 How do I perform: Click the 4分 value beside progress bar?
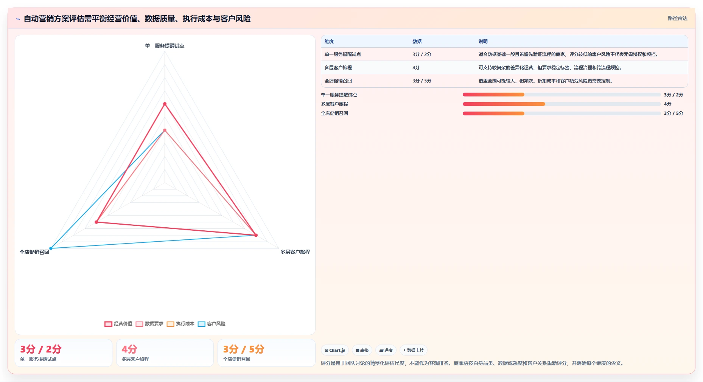[x=667, y=104]
